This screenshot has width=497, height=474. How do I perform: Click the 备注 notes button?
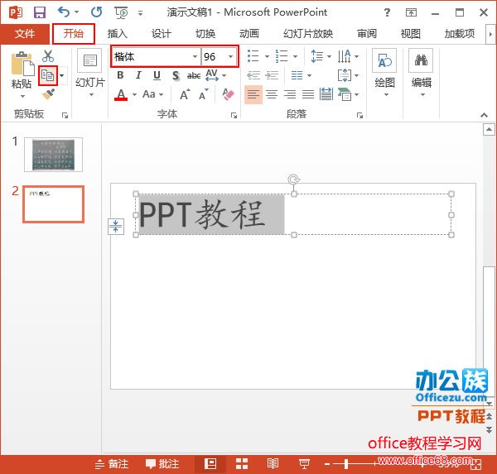112,464
